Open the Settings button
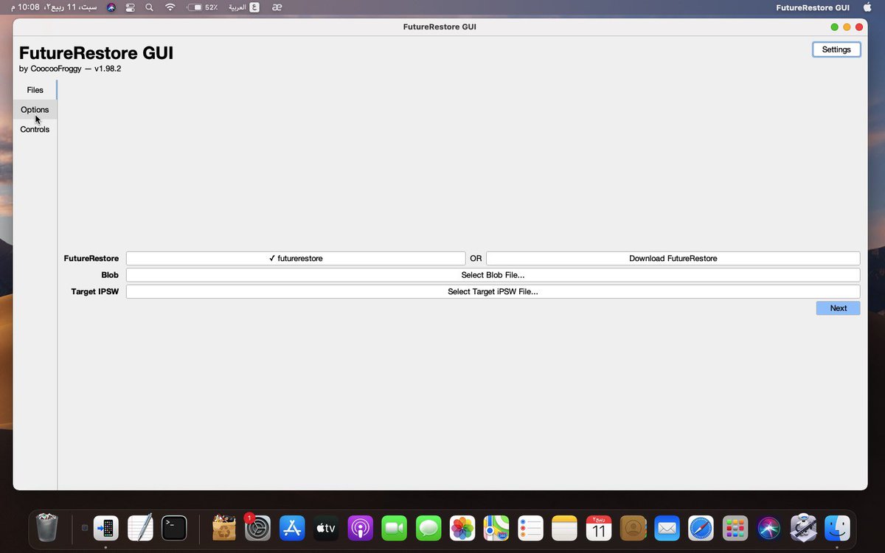The width and height of the screenshot is (885, 553). [836, 49]
